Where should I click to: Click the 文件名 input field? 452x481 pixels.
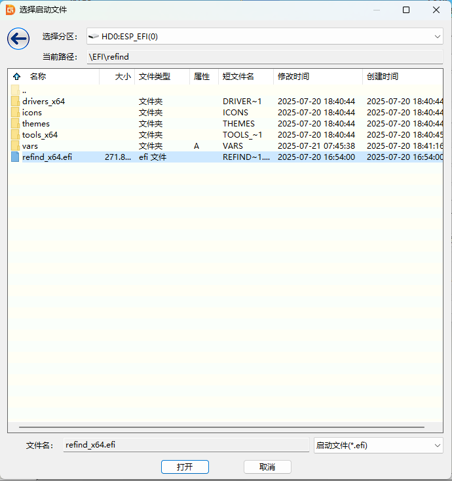(x=186, y=445)
